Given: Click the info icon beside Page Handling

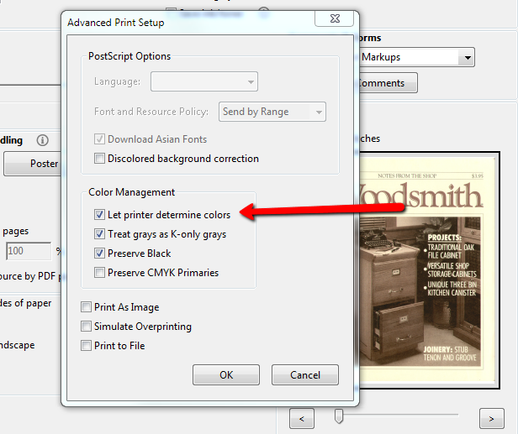Looking at the screenshot, I should pos(42,140).
